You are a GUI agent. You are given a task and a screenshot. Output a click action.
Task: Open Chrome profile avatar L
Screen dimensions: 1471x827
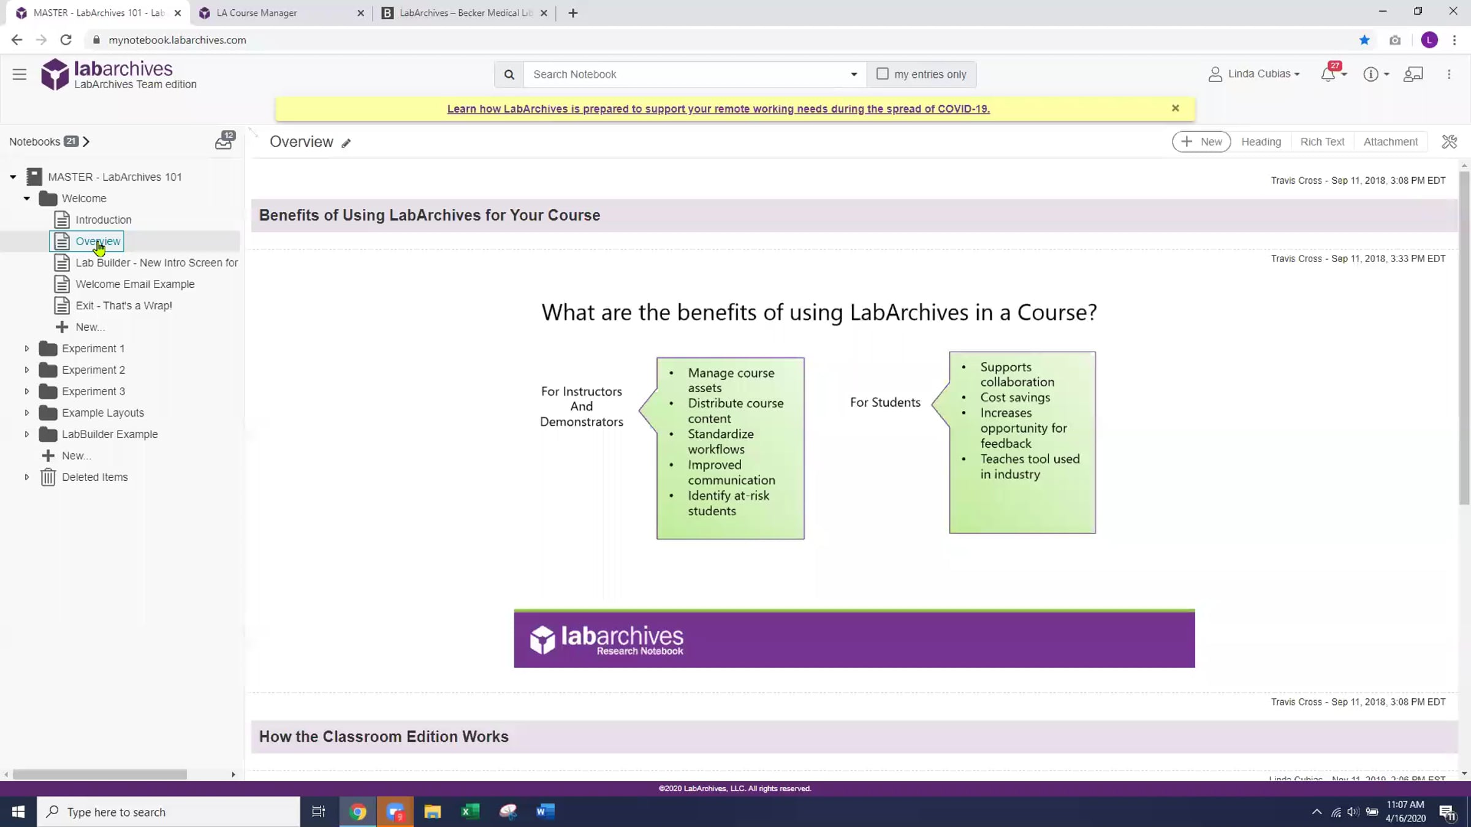(x=1429, y=40)
